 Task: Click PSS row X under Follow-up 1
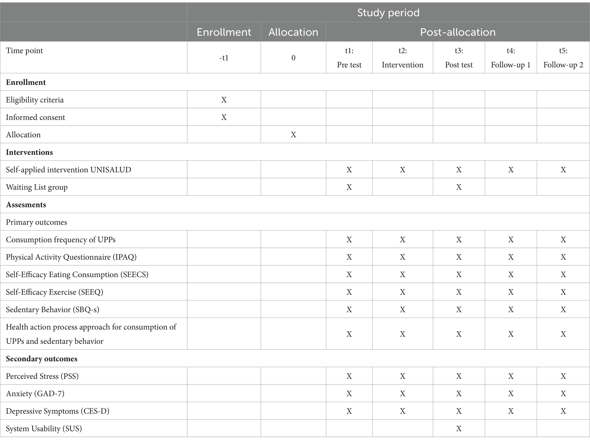pos(511,376)
